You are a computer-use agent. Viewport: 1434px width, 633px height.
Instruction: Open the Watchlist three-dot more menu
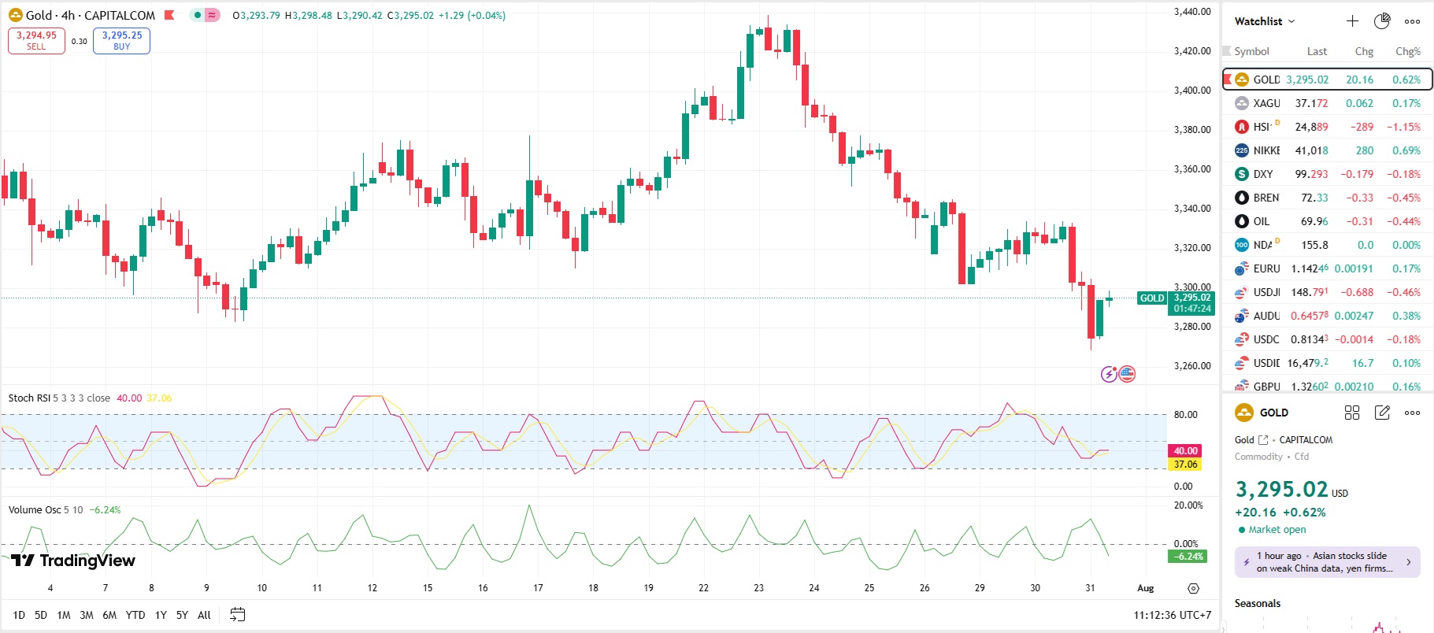coord(1413,21)
